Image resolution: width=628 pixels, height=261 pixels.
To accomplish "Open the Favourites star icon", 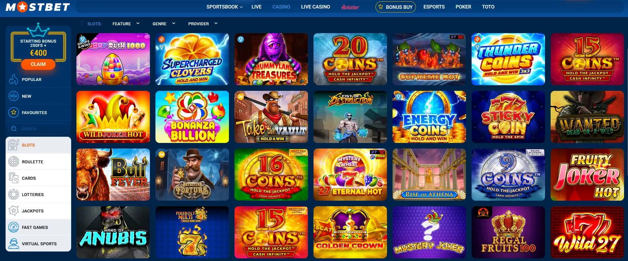I will click(13, 112).
